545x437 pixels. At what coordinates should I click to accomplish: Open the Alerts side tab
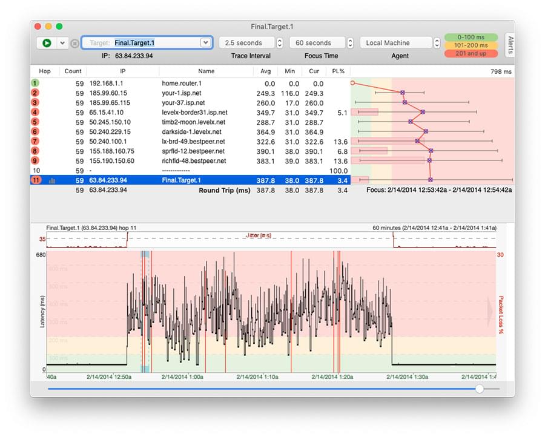coord(510,45)
